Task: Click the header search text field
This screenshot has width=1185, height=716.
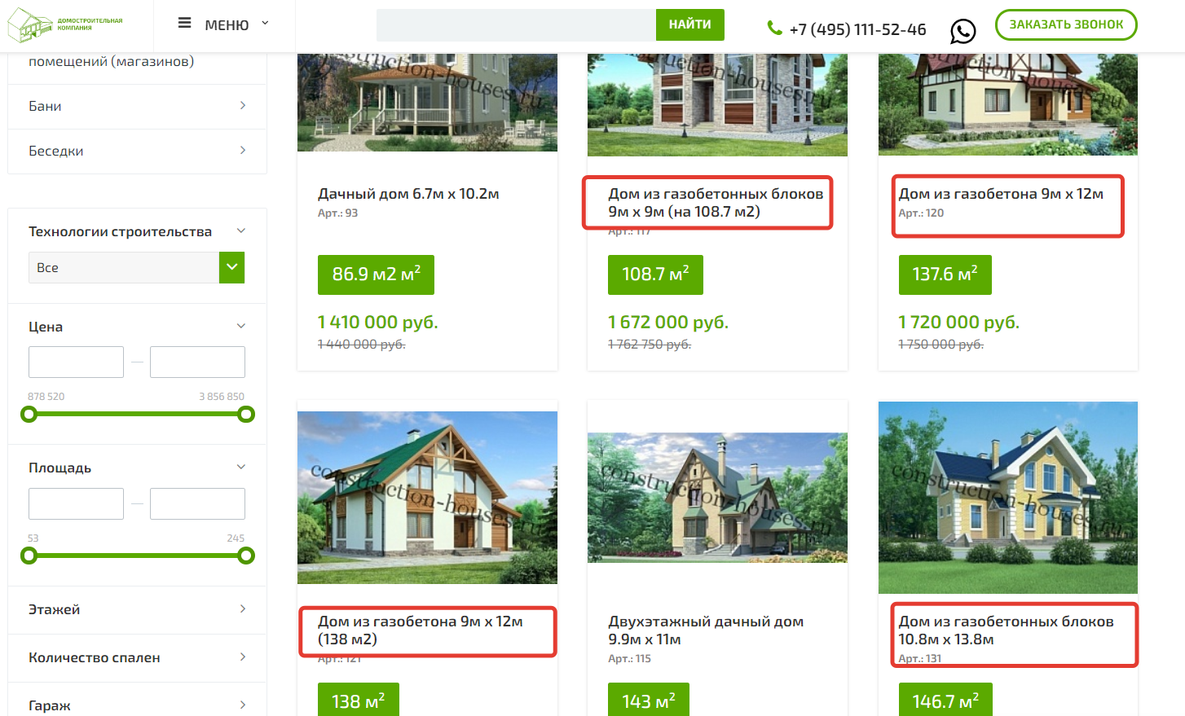Action: [x=516, y=24]
